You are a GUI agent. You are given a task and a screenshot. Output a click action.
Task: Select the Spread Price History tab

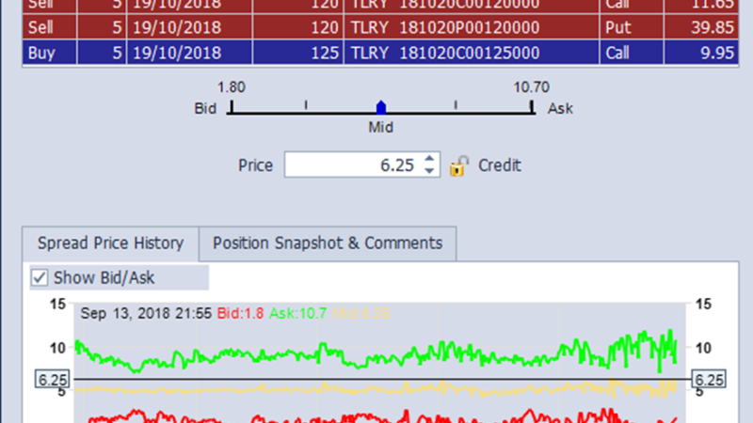coord(110,243)
